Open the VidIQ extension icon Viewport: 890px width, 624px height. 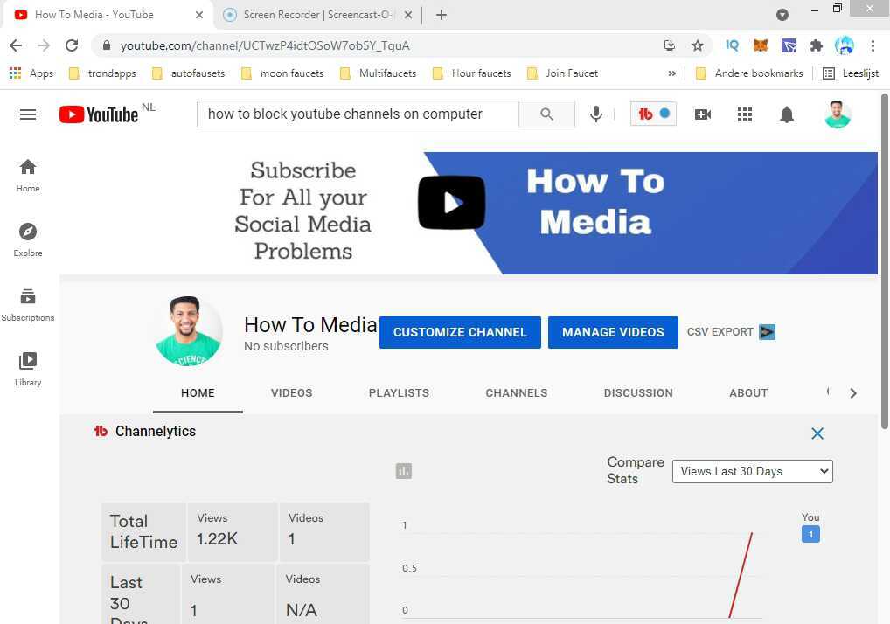click(x=732, y=45)
